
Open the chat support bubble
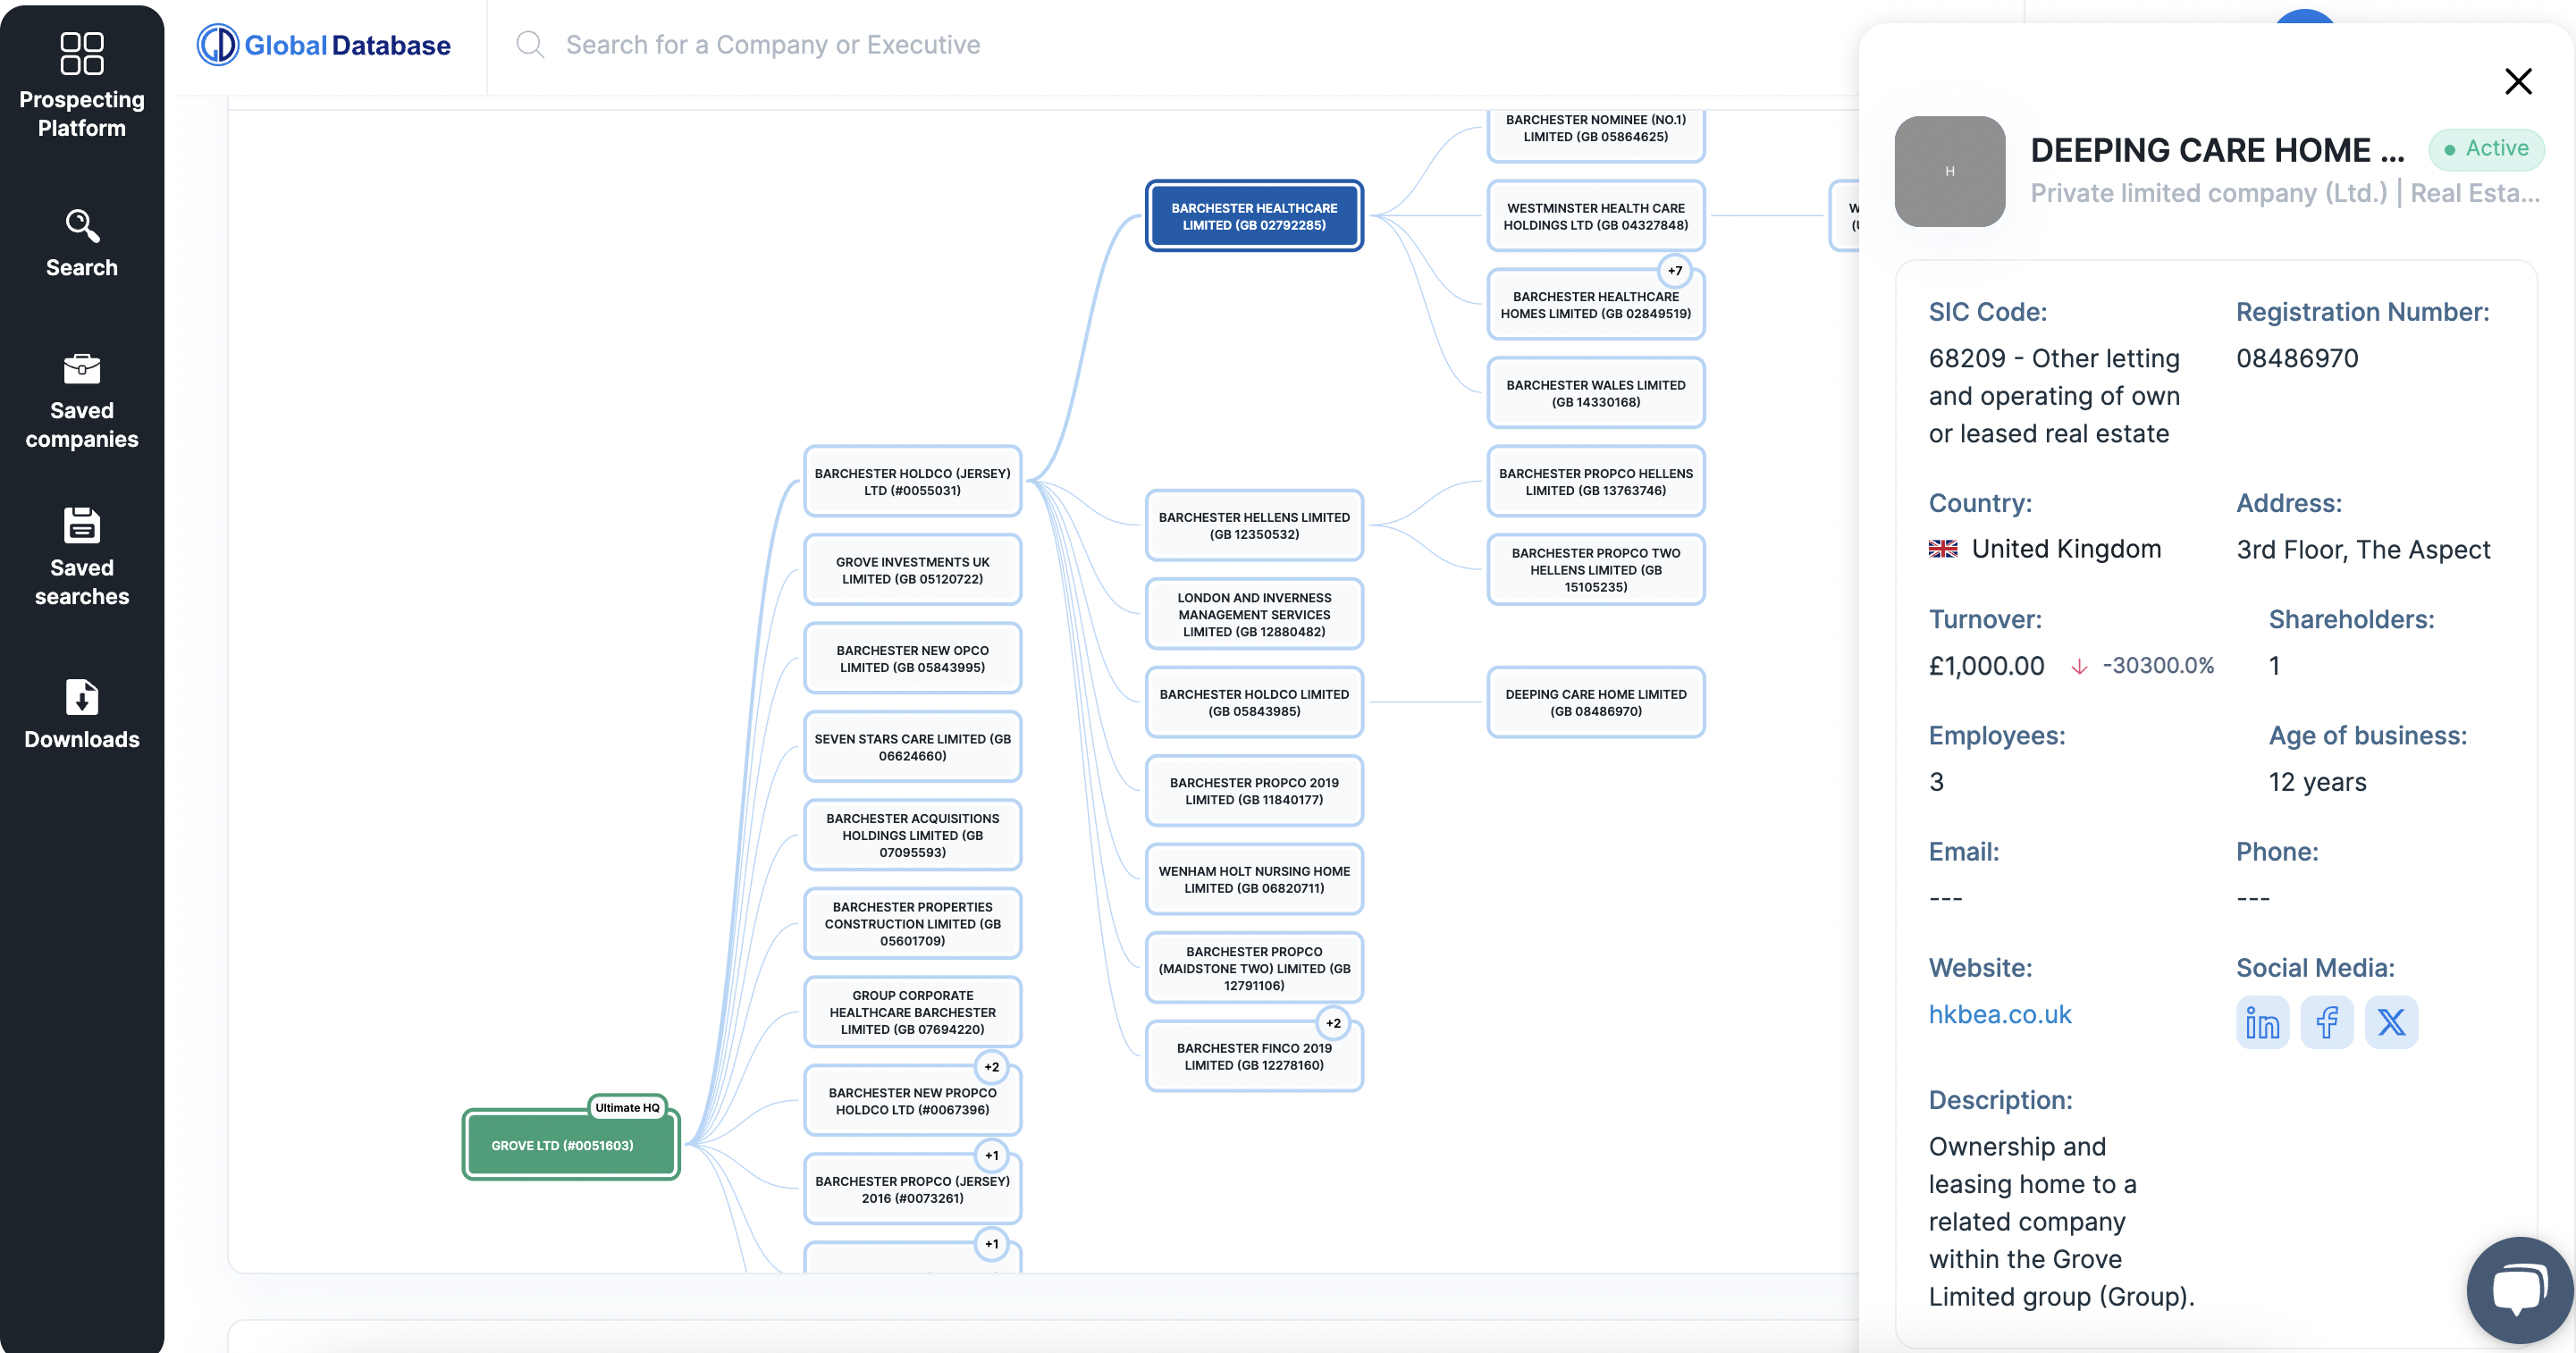(x=2519, y=1289)
